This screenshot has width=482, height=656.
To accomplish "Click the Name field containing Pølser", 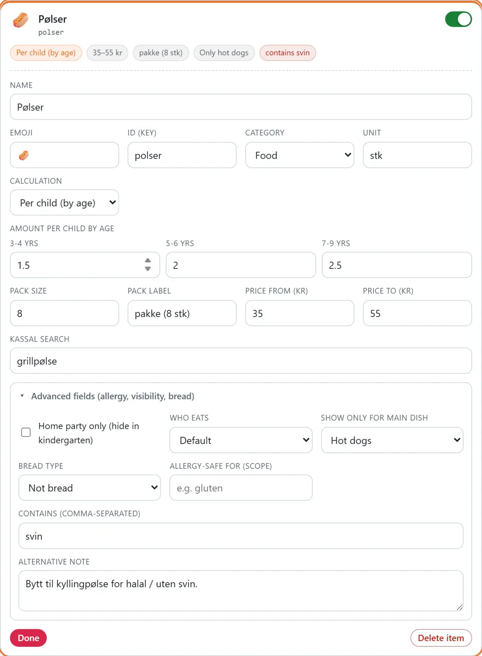I will point(241,107).
